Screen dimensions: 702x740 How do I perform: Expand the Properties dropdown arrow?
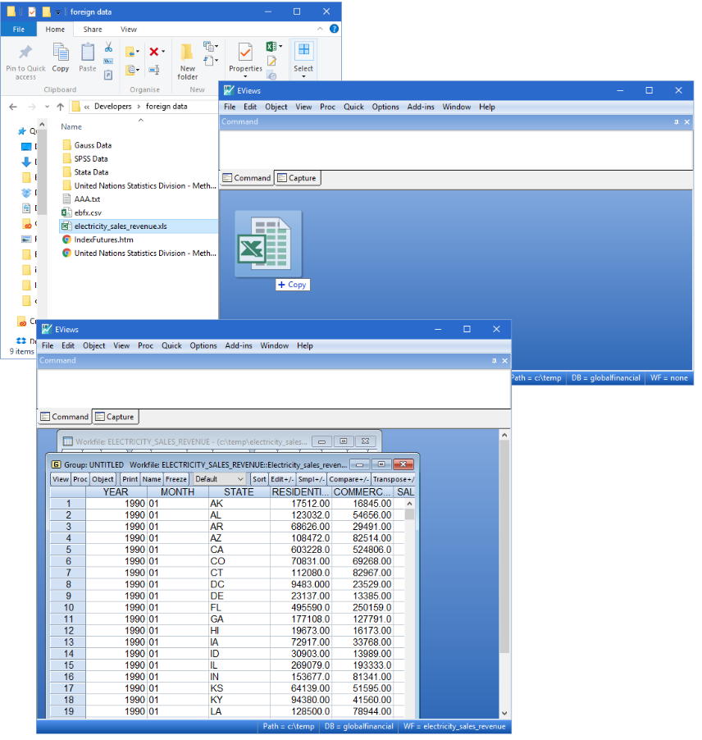245,76
